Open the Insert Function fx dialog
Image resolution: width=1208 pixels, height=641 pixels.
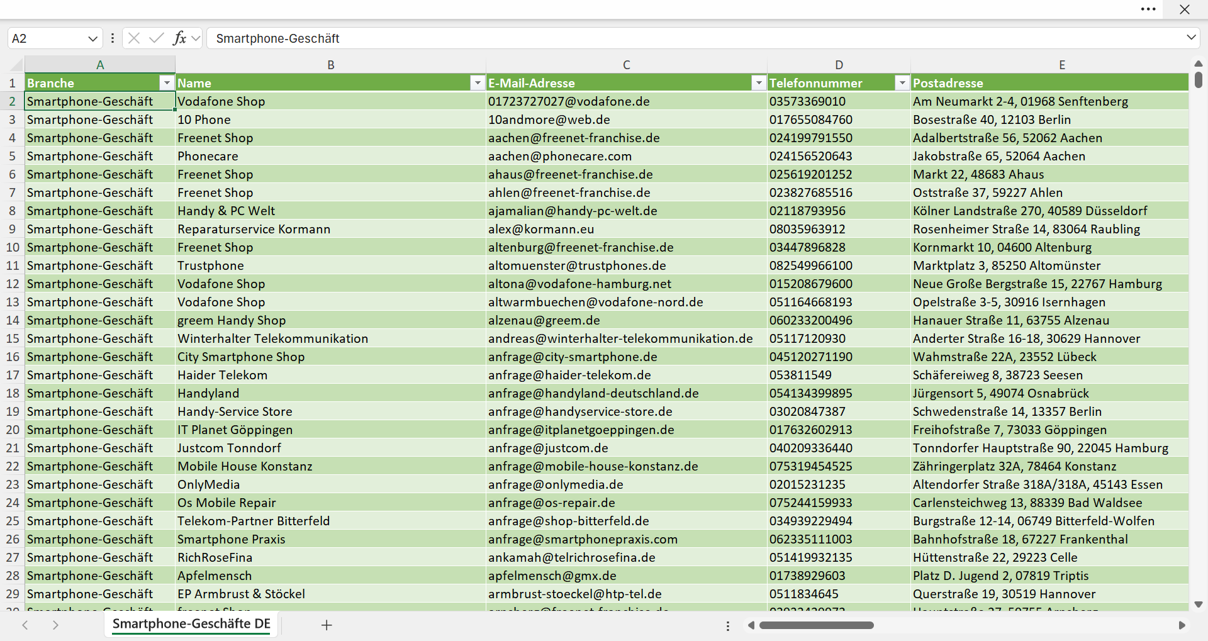pyautogui.click(x=179, y=38)
